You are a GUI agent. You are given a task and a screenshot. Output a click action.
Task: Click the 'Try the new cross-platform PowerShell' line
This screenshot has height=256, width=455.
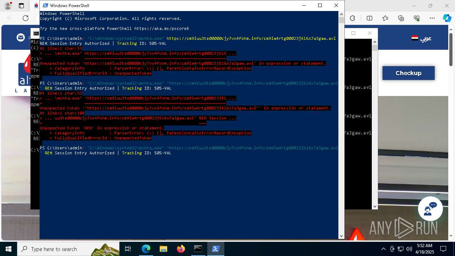click(114, 28)
